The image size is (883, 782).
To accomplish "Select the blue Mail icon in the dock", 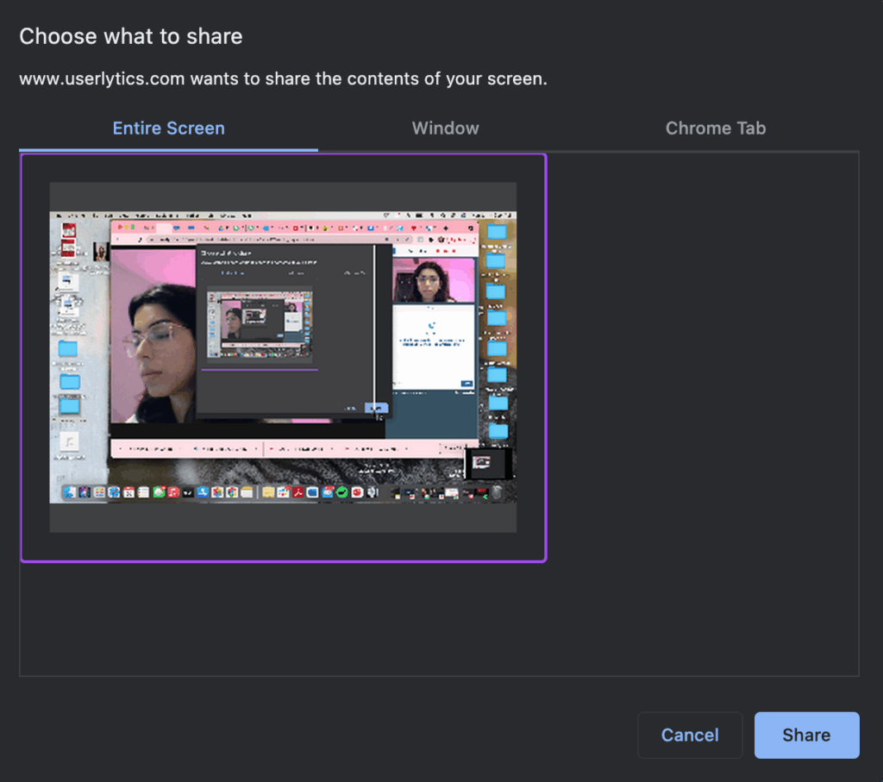I will coord(203,492).
